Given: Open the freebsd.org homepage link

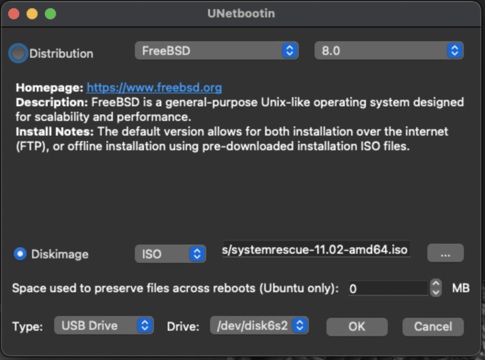Looking at the screenshot, I should [x=154, y=87].
